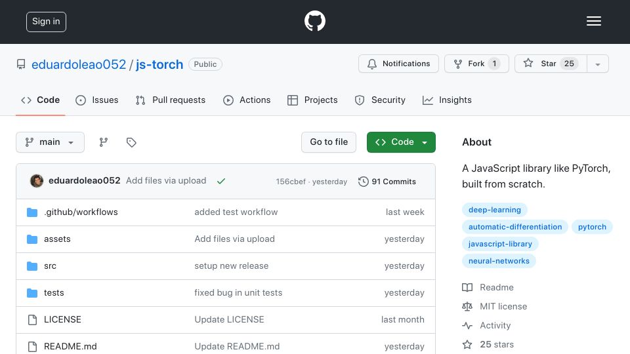This screenshot has height=354, width=630.
Task: Select the pytorch topic tag
Action: pyautogui.click(x=592, y=227)
